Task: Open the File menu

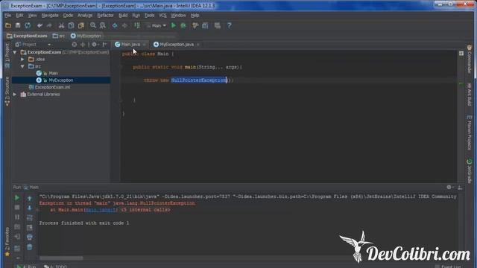Action: [8, 15]
